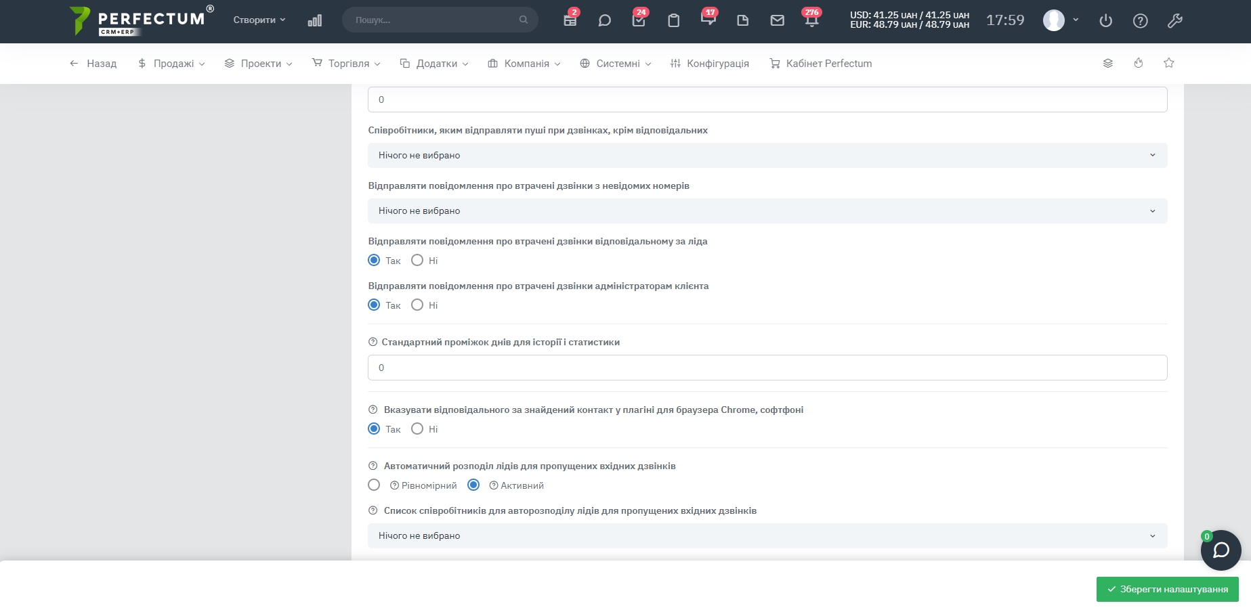Image resolution: width=1251 pixels, height=614 pixels.
Task: Go back using the 'Назад' link
Action: 93,64
